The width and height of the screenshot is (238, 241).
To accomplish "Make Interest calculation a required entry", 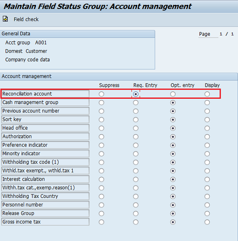I will tap(136, 179).
